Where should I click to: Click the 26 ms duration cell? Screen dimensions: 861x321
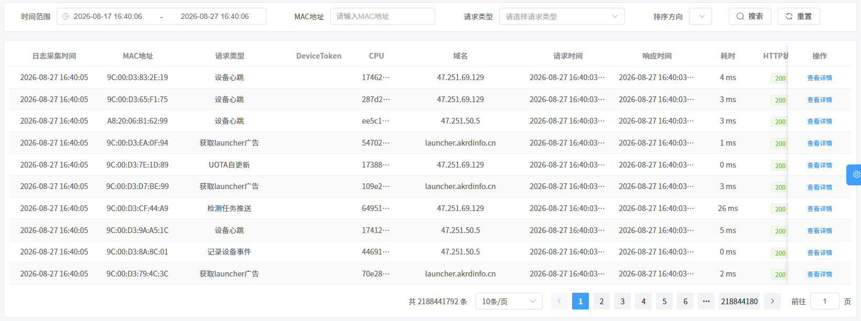[x=728, y=208]
